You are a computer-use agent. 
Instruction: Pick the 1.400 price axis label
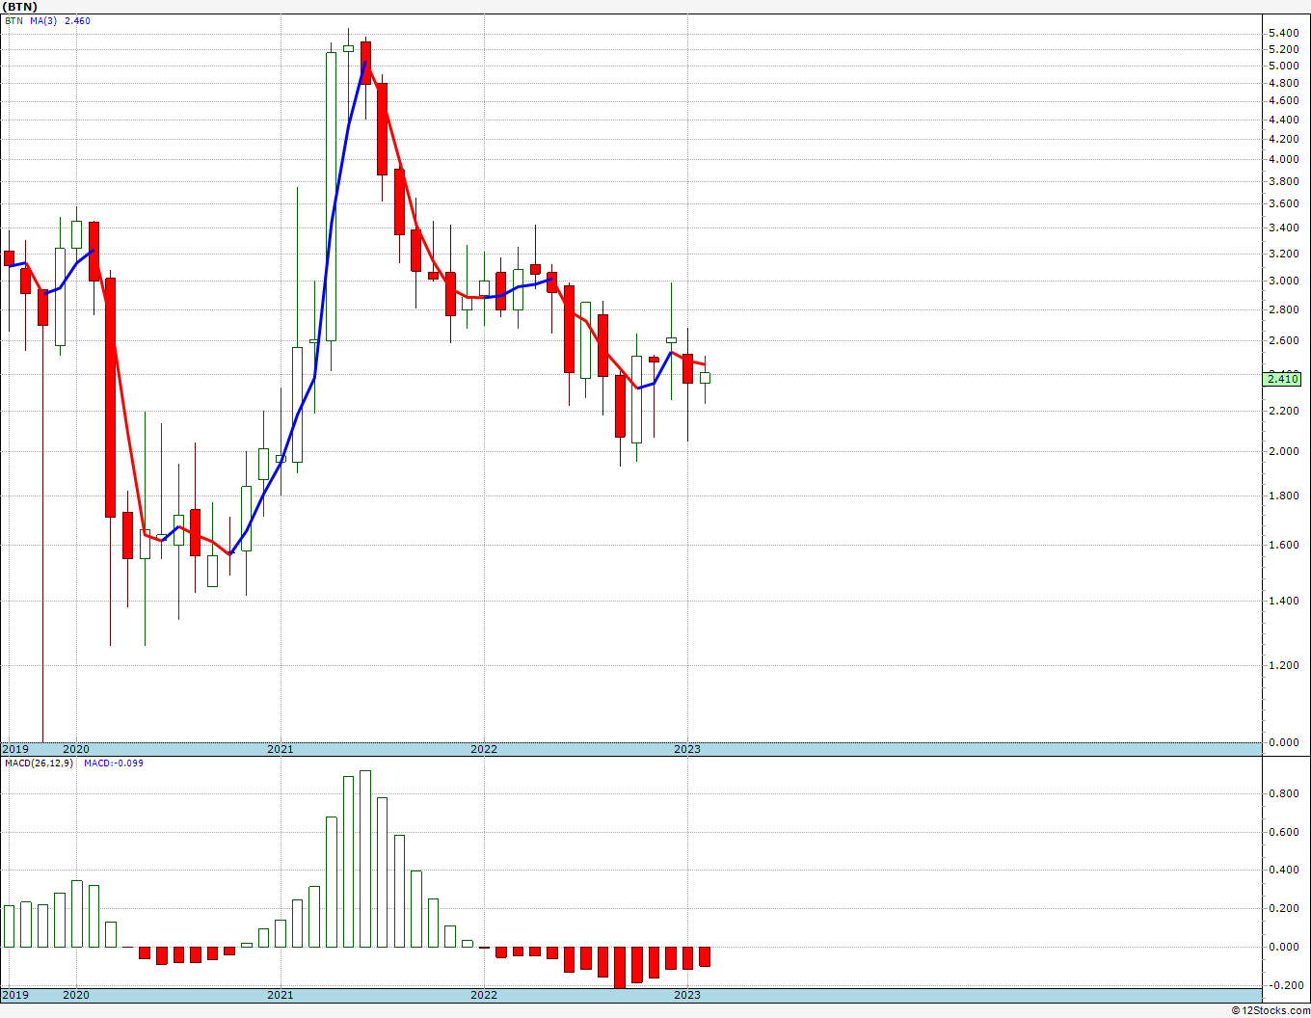(x=1283, y=601)
